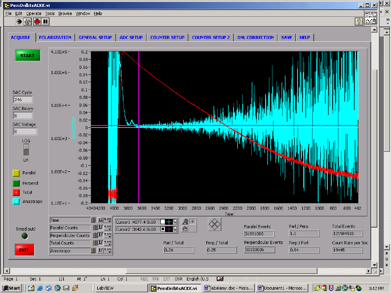This screenshot has height=293, width=391.
Task: Toggle the Anisotropy autoscale lock
Action: point(94,250)
